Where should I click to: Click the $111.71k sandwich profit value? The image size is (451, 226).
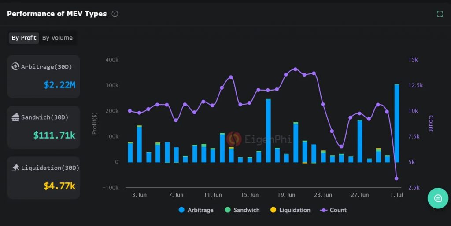[54, 135]
